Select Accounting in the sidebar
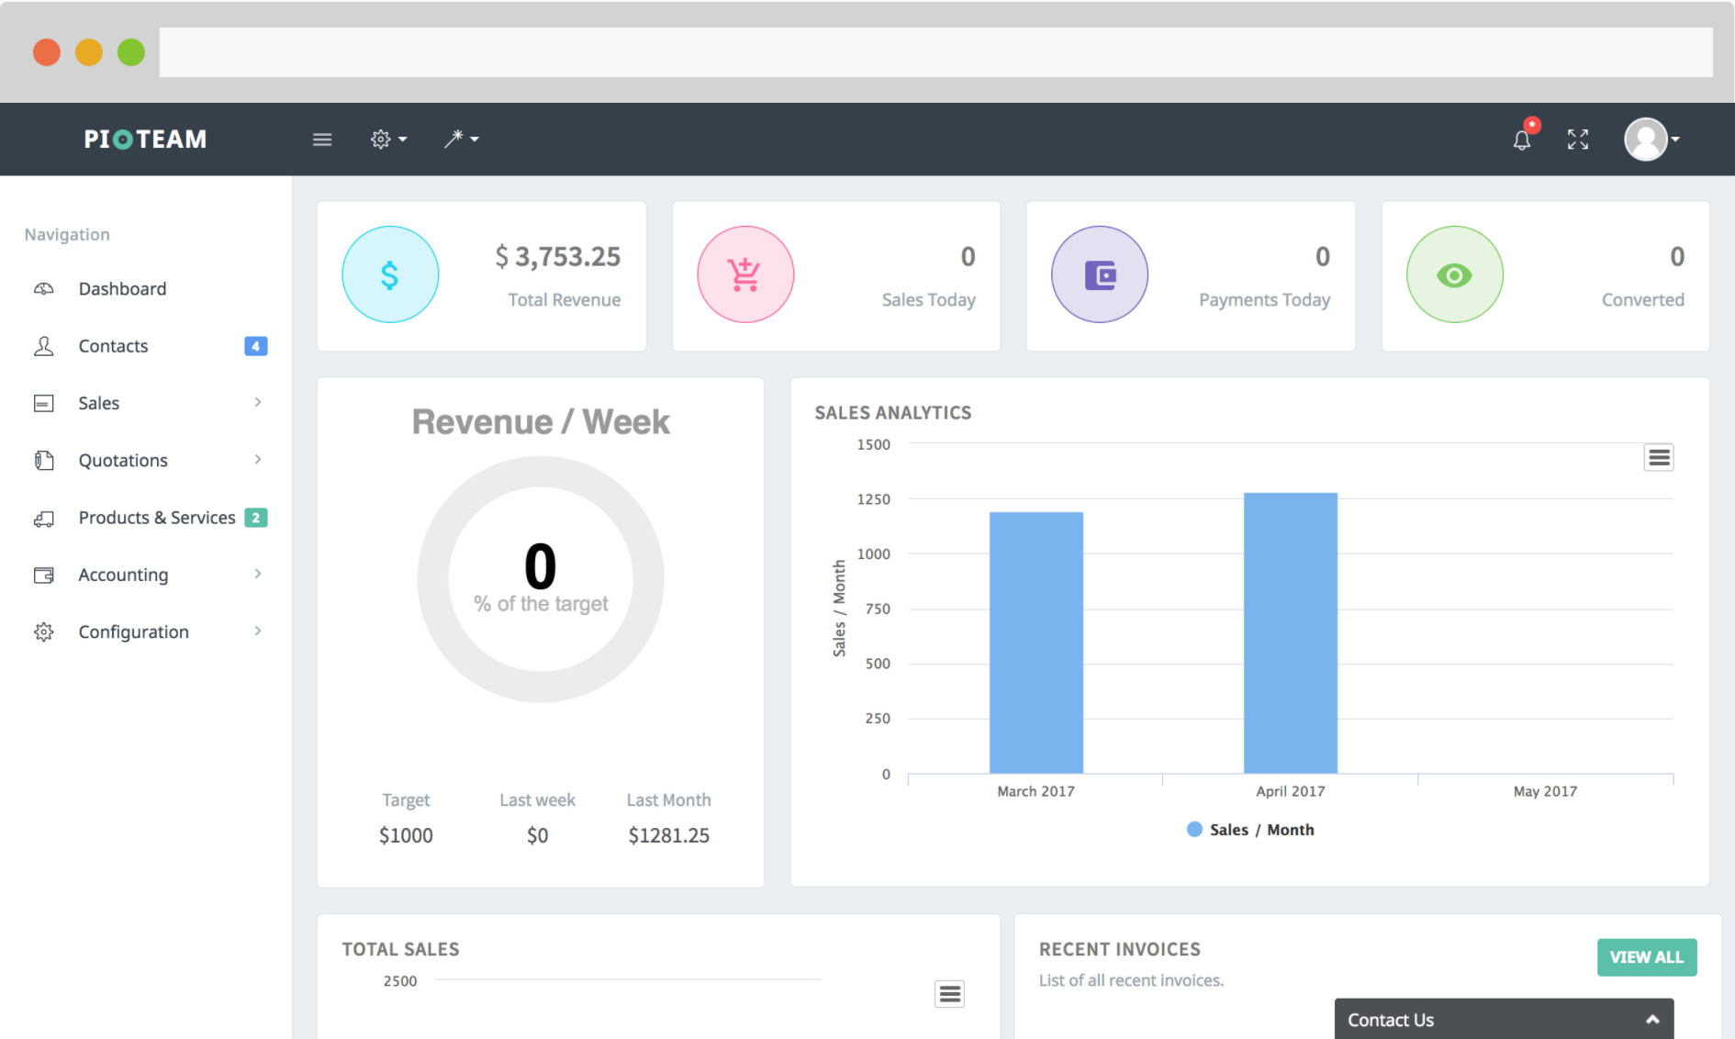 [123, 575]
